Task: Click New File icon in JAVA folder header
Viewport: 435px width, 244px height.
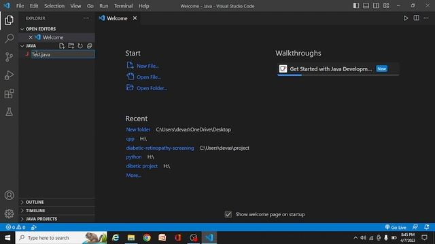Action: click(x=62, y=46)
